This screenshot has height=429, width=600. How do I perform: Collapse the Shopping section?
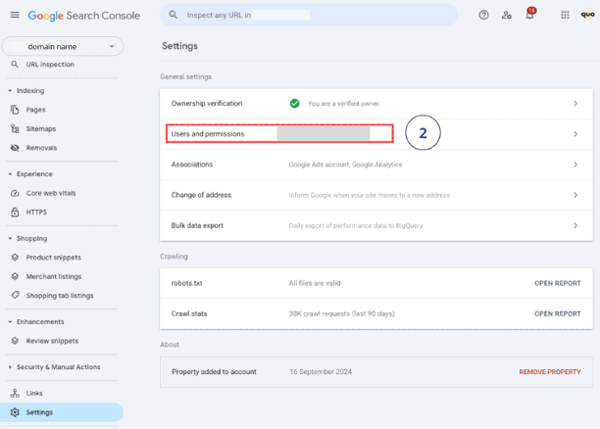click(x=10, y=238)
